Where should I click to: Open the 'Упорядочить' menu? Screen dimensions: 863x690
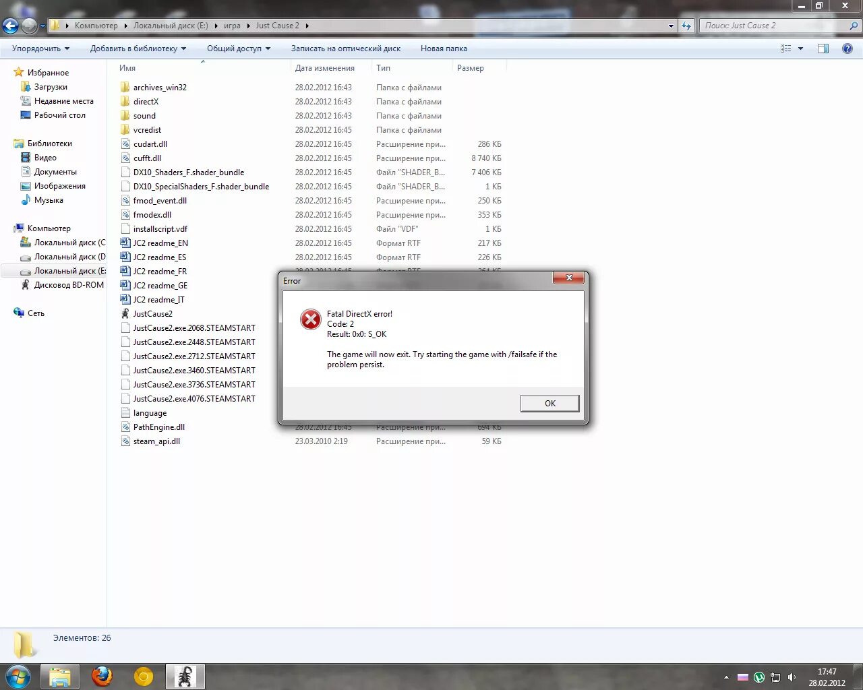pos(40,49)
